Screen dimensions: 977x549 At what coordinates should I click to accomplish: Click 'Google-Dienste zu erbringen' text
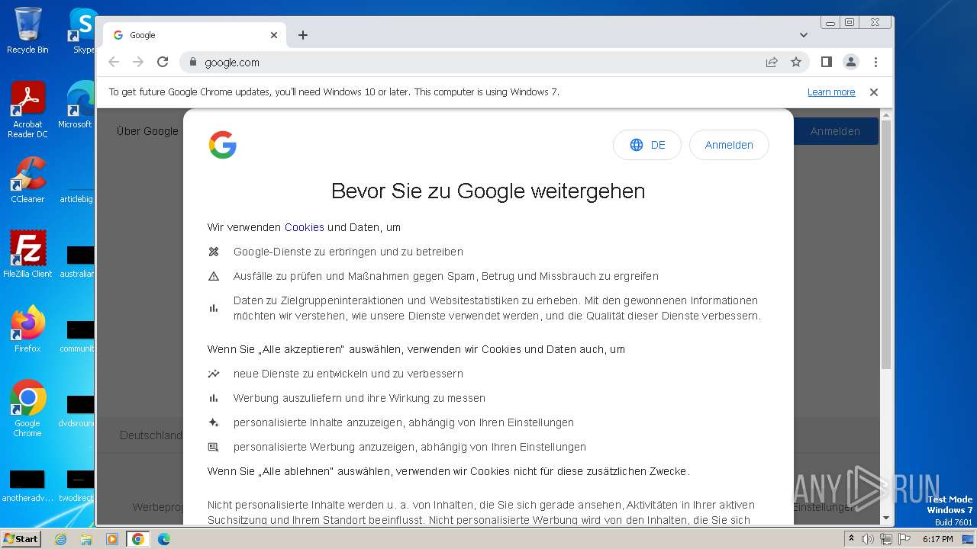(348, 252)
